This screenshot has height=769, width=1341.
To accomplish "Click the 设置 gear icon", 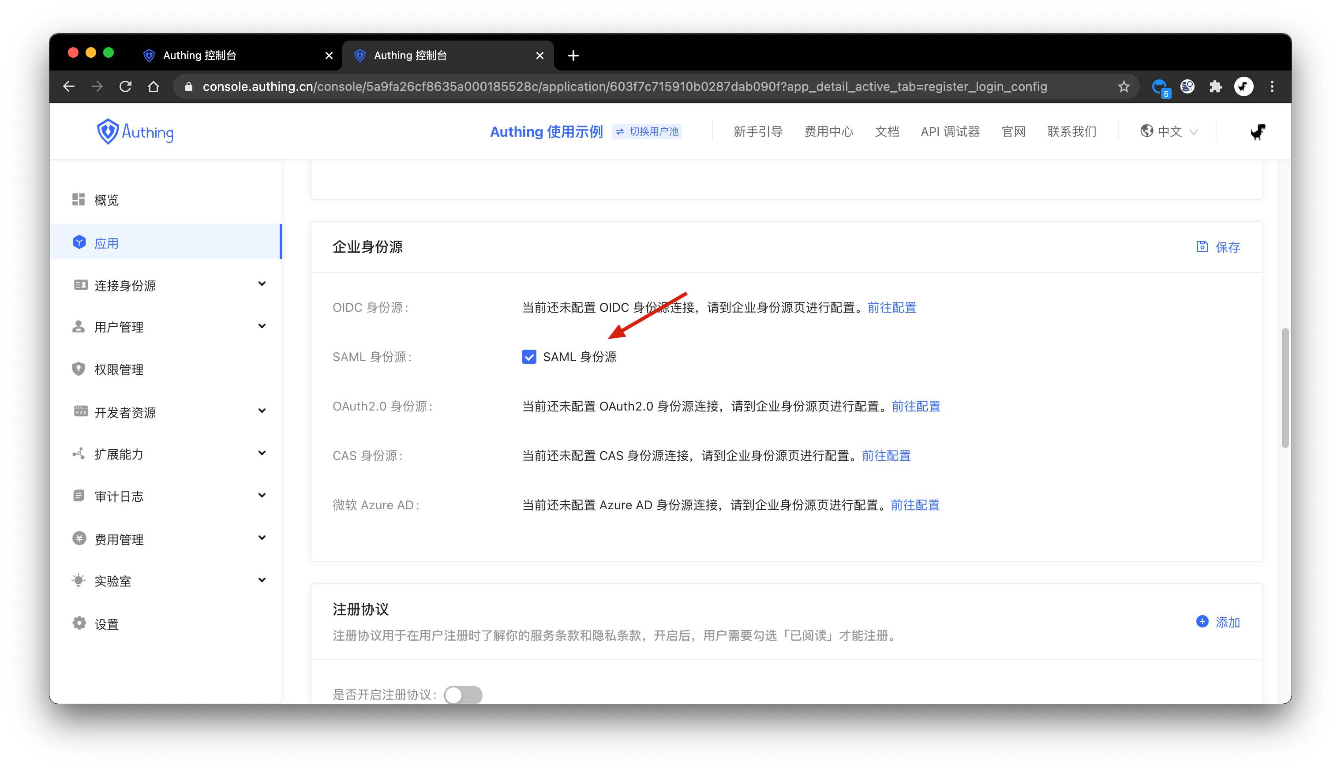I will [x=79, y=623].
